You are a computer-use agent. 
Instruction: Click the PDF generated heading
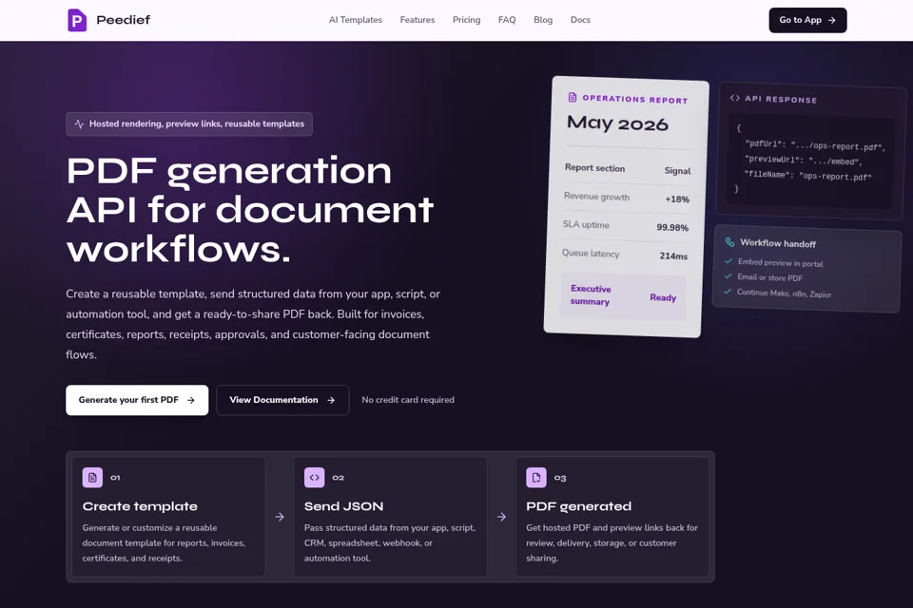click(579, 506)
